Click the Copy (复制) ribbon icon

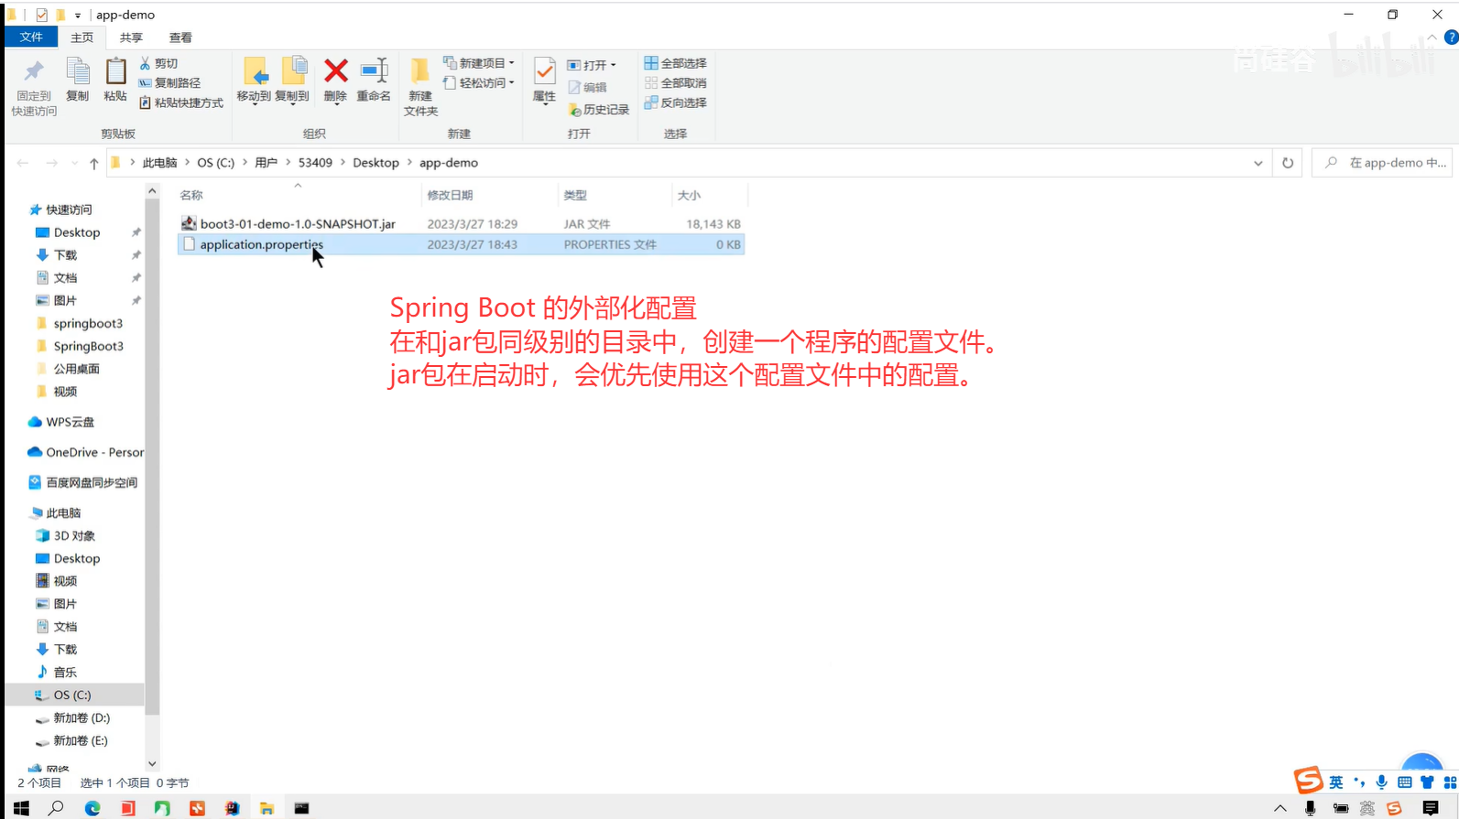click(x=78, y=71)
